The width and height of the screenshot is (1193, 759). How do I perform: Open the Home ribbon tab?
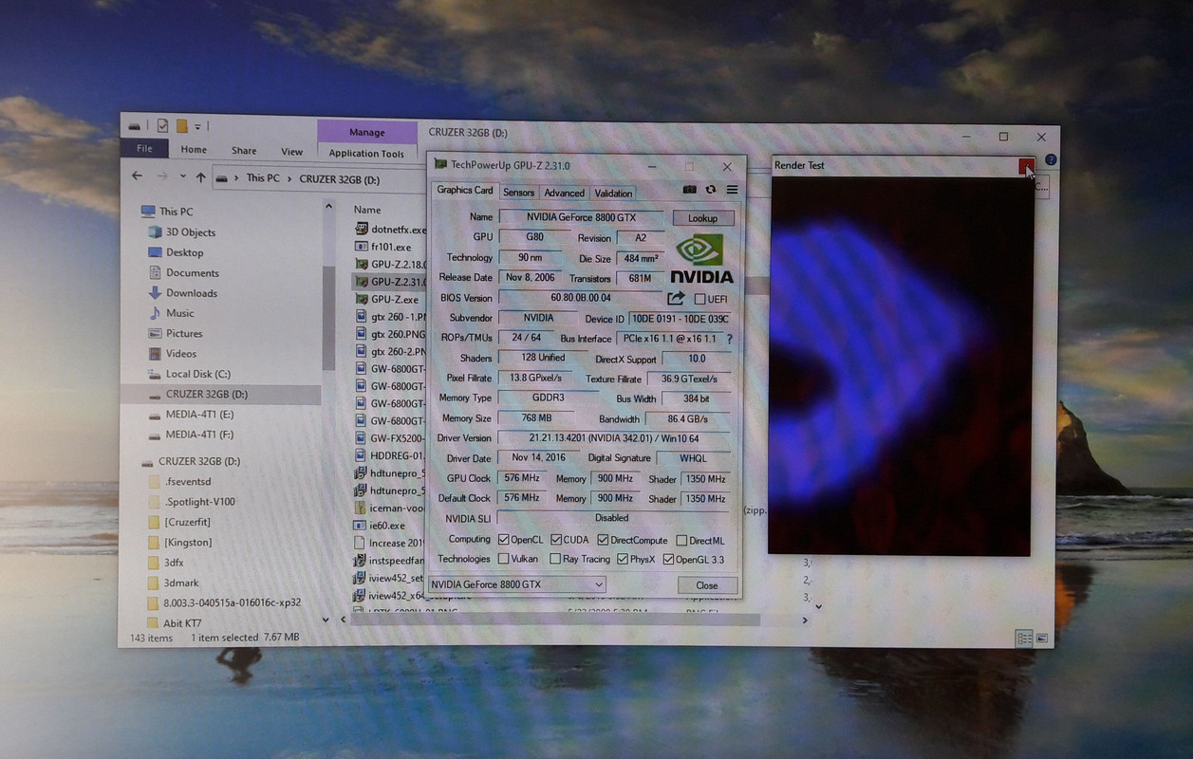[194, 150]
